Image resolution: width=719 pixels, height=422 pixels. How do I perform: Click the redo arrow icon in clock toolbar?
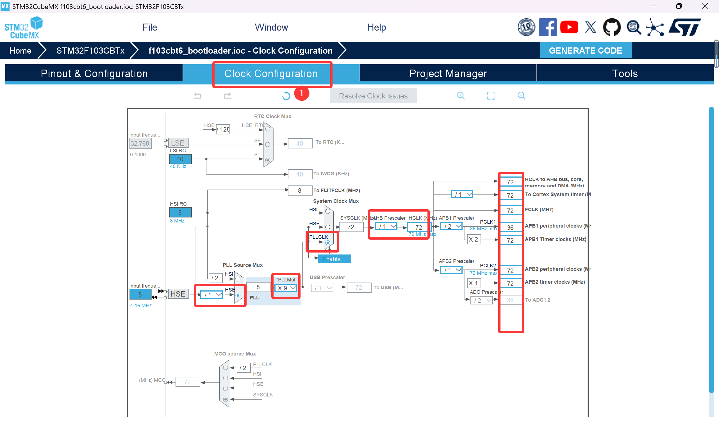point(227,96)
